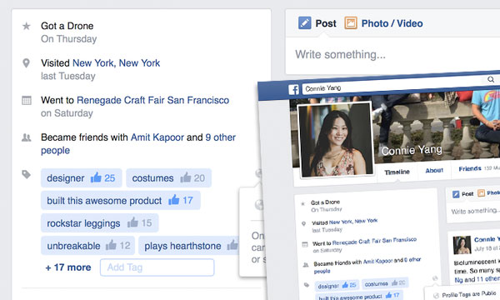Screen dimensions: 500x300
Task: Click thumbs-up on 'built this awesome product'
Action: pos(174,200)
